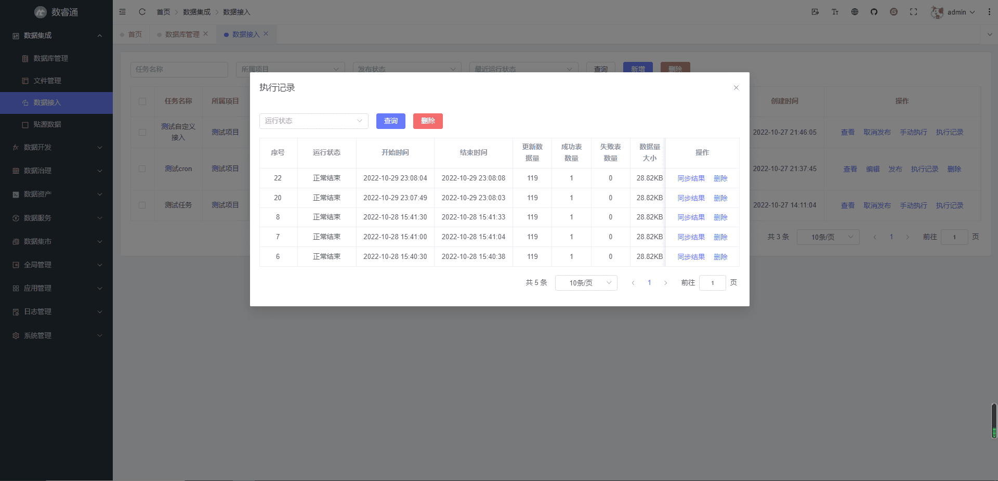Viewport: 998px width, 481px height.
Task: Select the 首页 tab
Action: click(134, 34)
